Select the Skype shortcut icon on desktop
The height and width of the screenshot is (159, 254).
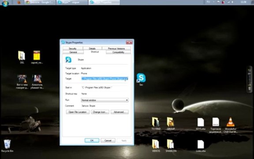pyautogui.click(x=141, y=79)
